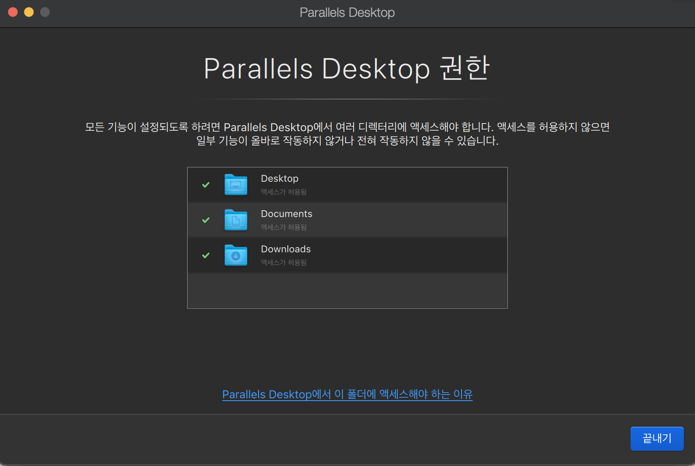Click the Documents folder icon
Screen dimensions: 695x466
[236, 220]
